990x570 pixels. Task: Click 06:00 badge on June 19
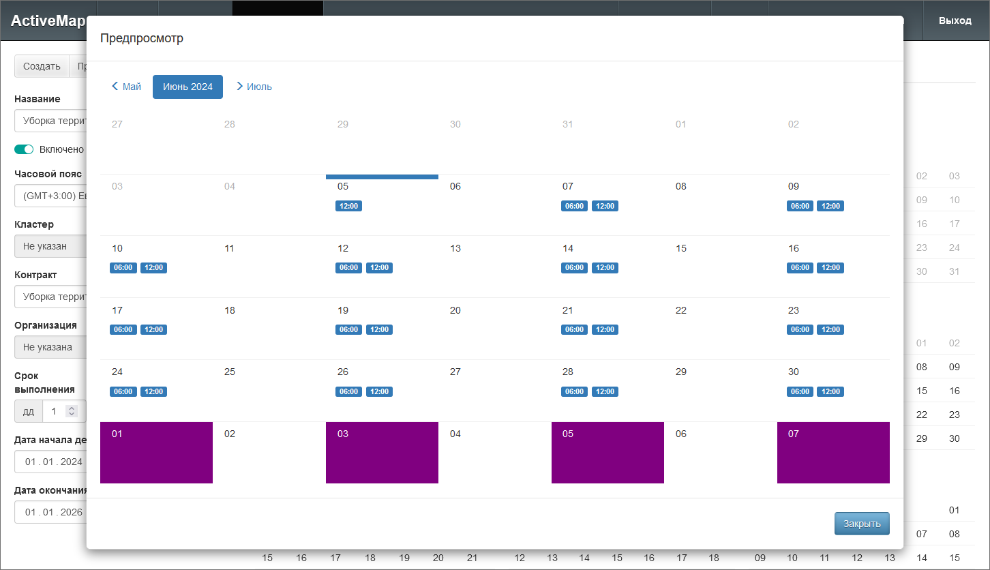348,330
